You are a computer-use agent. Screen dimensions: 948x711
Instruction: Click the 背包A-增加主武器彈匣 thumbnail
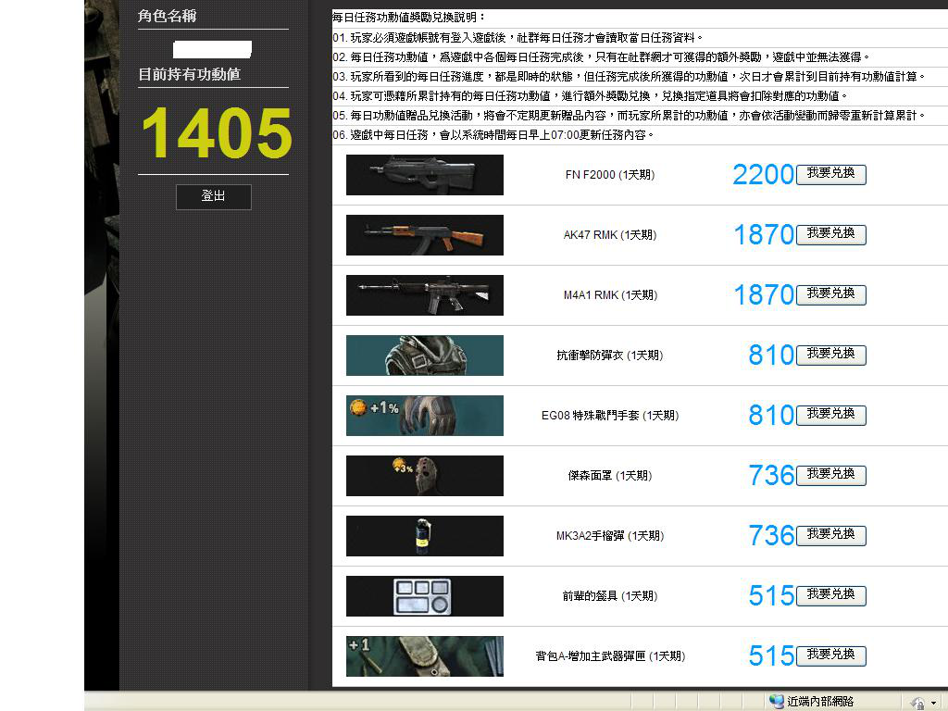424,656
